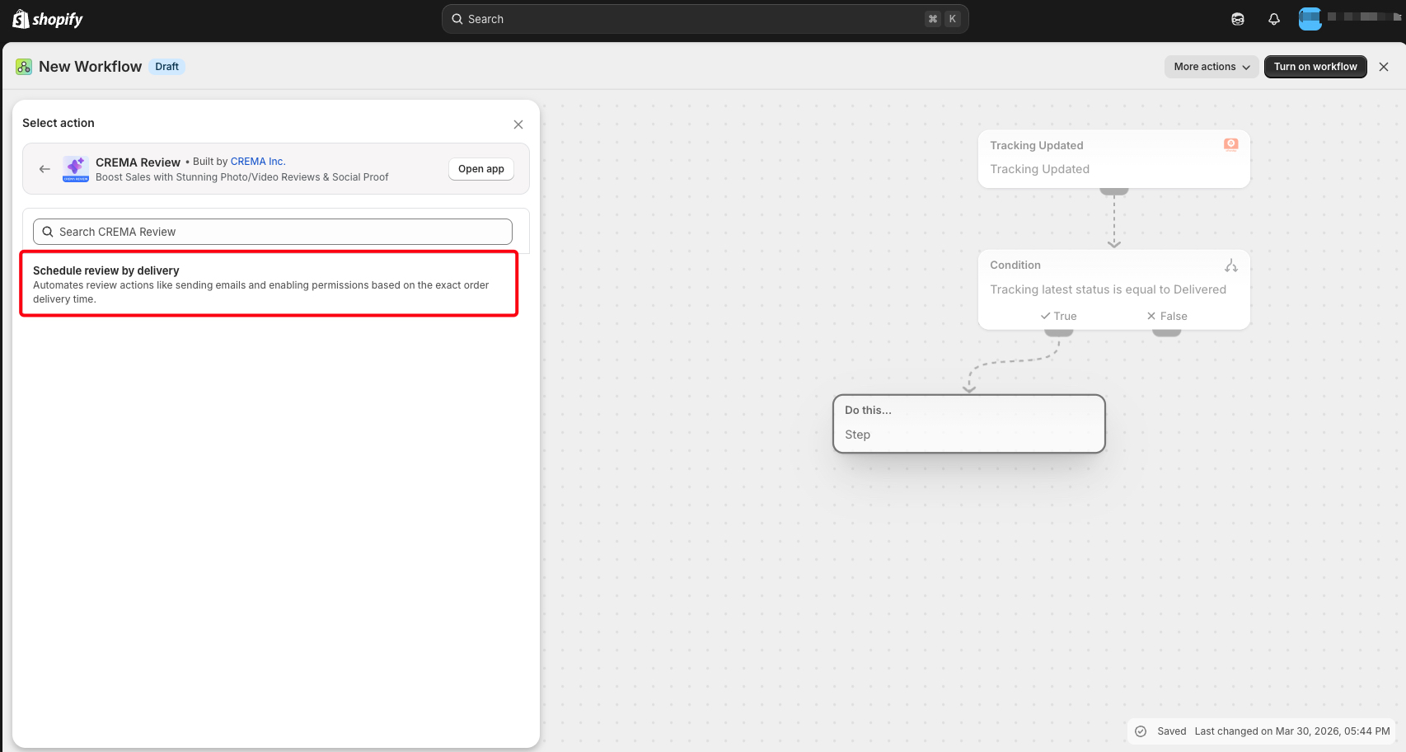Focus the Shopify top search bar
This screenshot has width=1406, height=752.
coord(705,19)
